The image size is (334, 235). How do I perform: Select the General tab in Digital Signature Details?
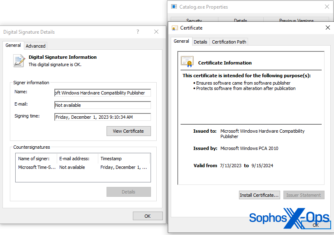[x=13, y=46]
